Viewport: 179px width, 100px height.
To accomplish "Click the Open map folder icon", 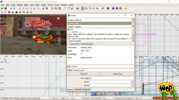I will 2,8.
